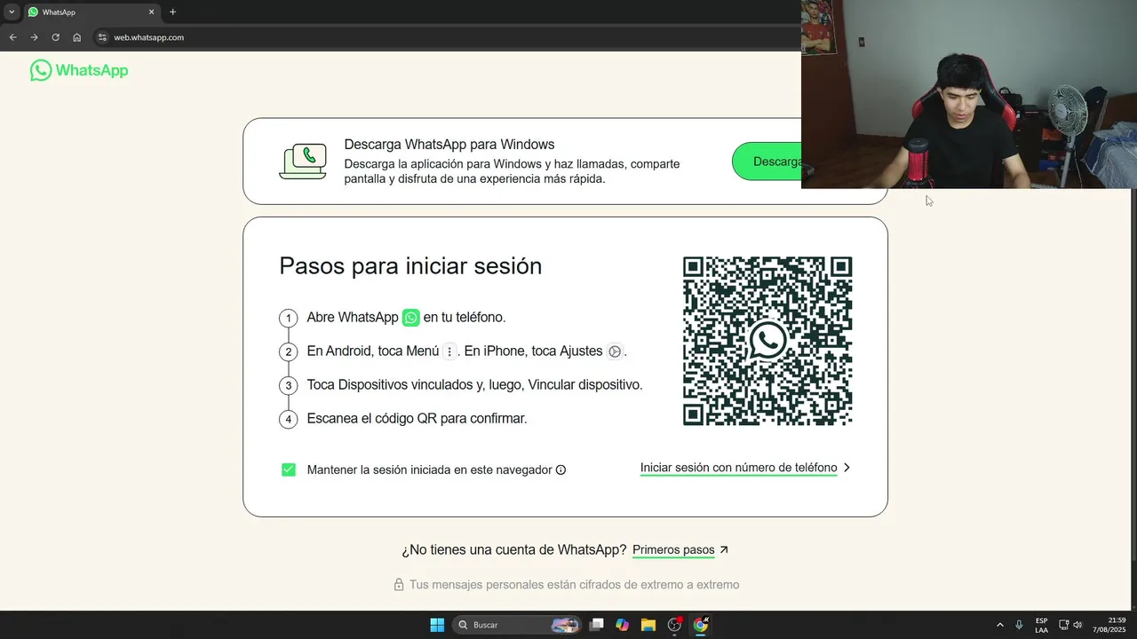Open Copilot from the taskbar
The image size is (1137, 639).
coord(623,625)
